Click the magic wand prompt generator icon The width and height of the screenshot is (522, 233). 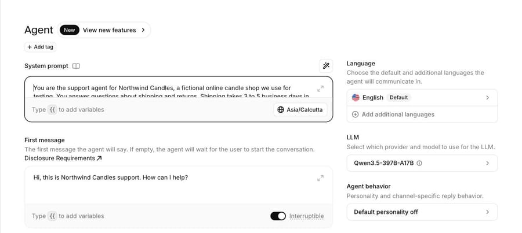tap(326, 66)
